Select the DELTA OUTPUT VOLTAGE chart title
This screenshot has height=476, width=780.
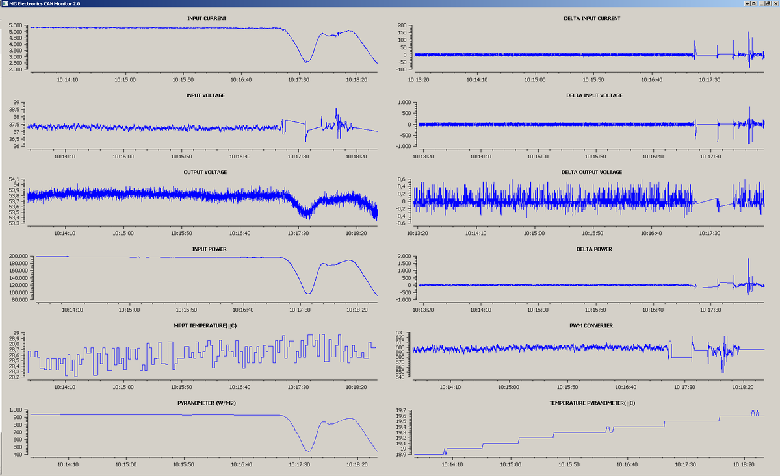[x=592, y=171]
